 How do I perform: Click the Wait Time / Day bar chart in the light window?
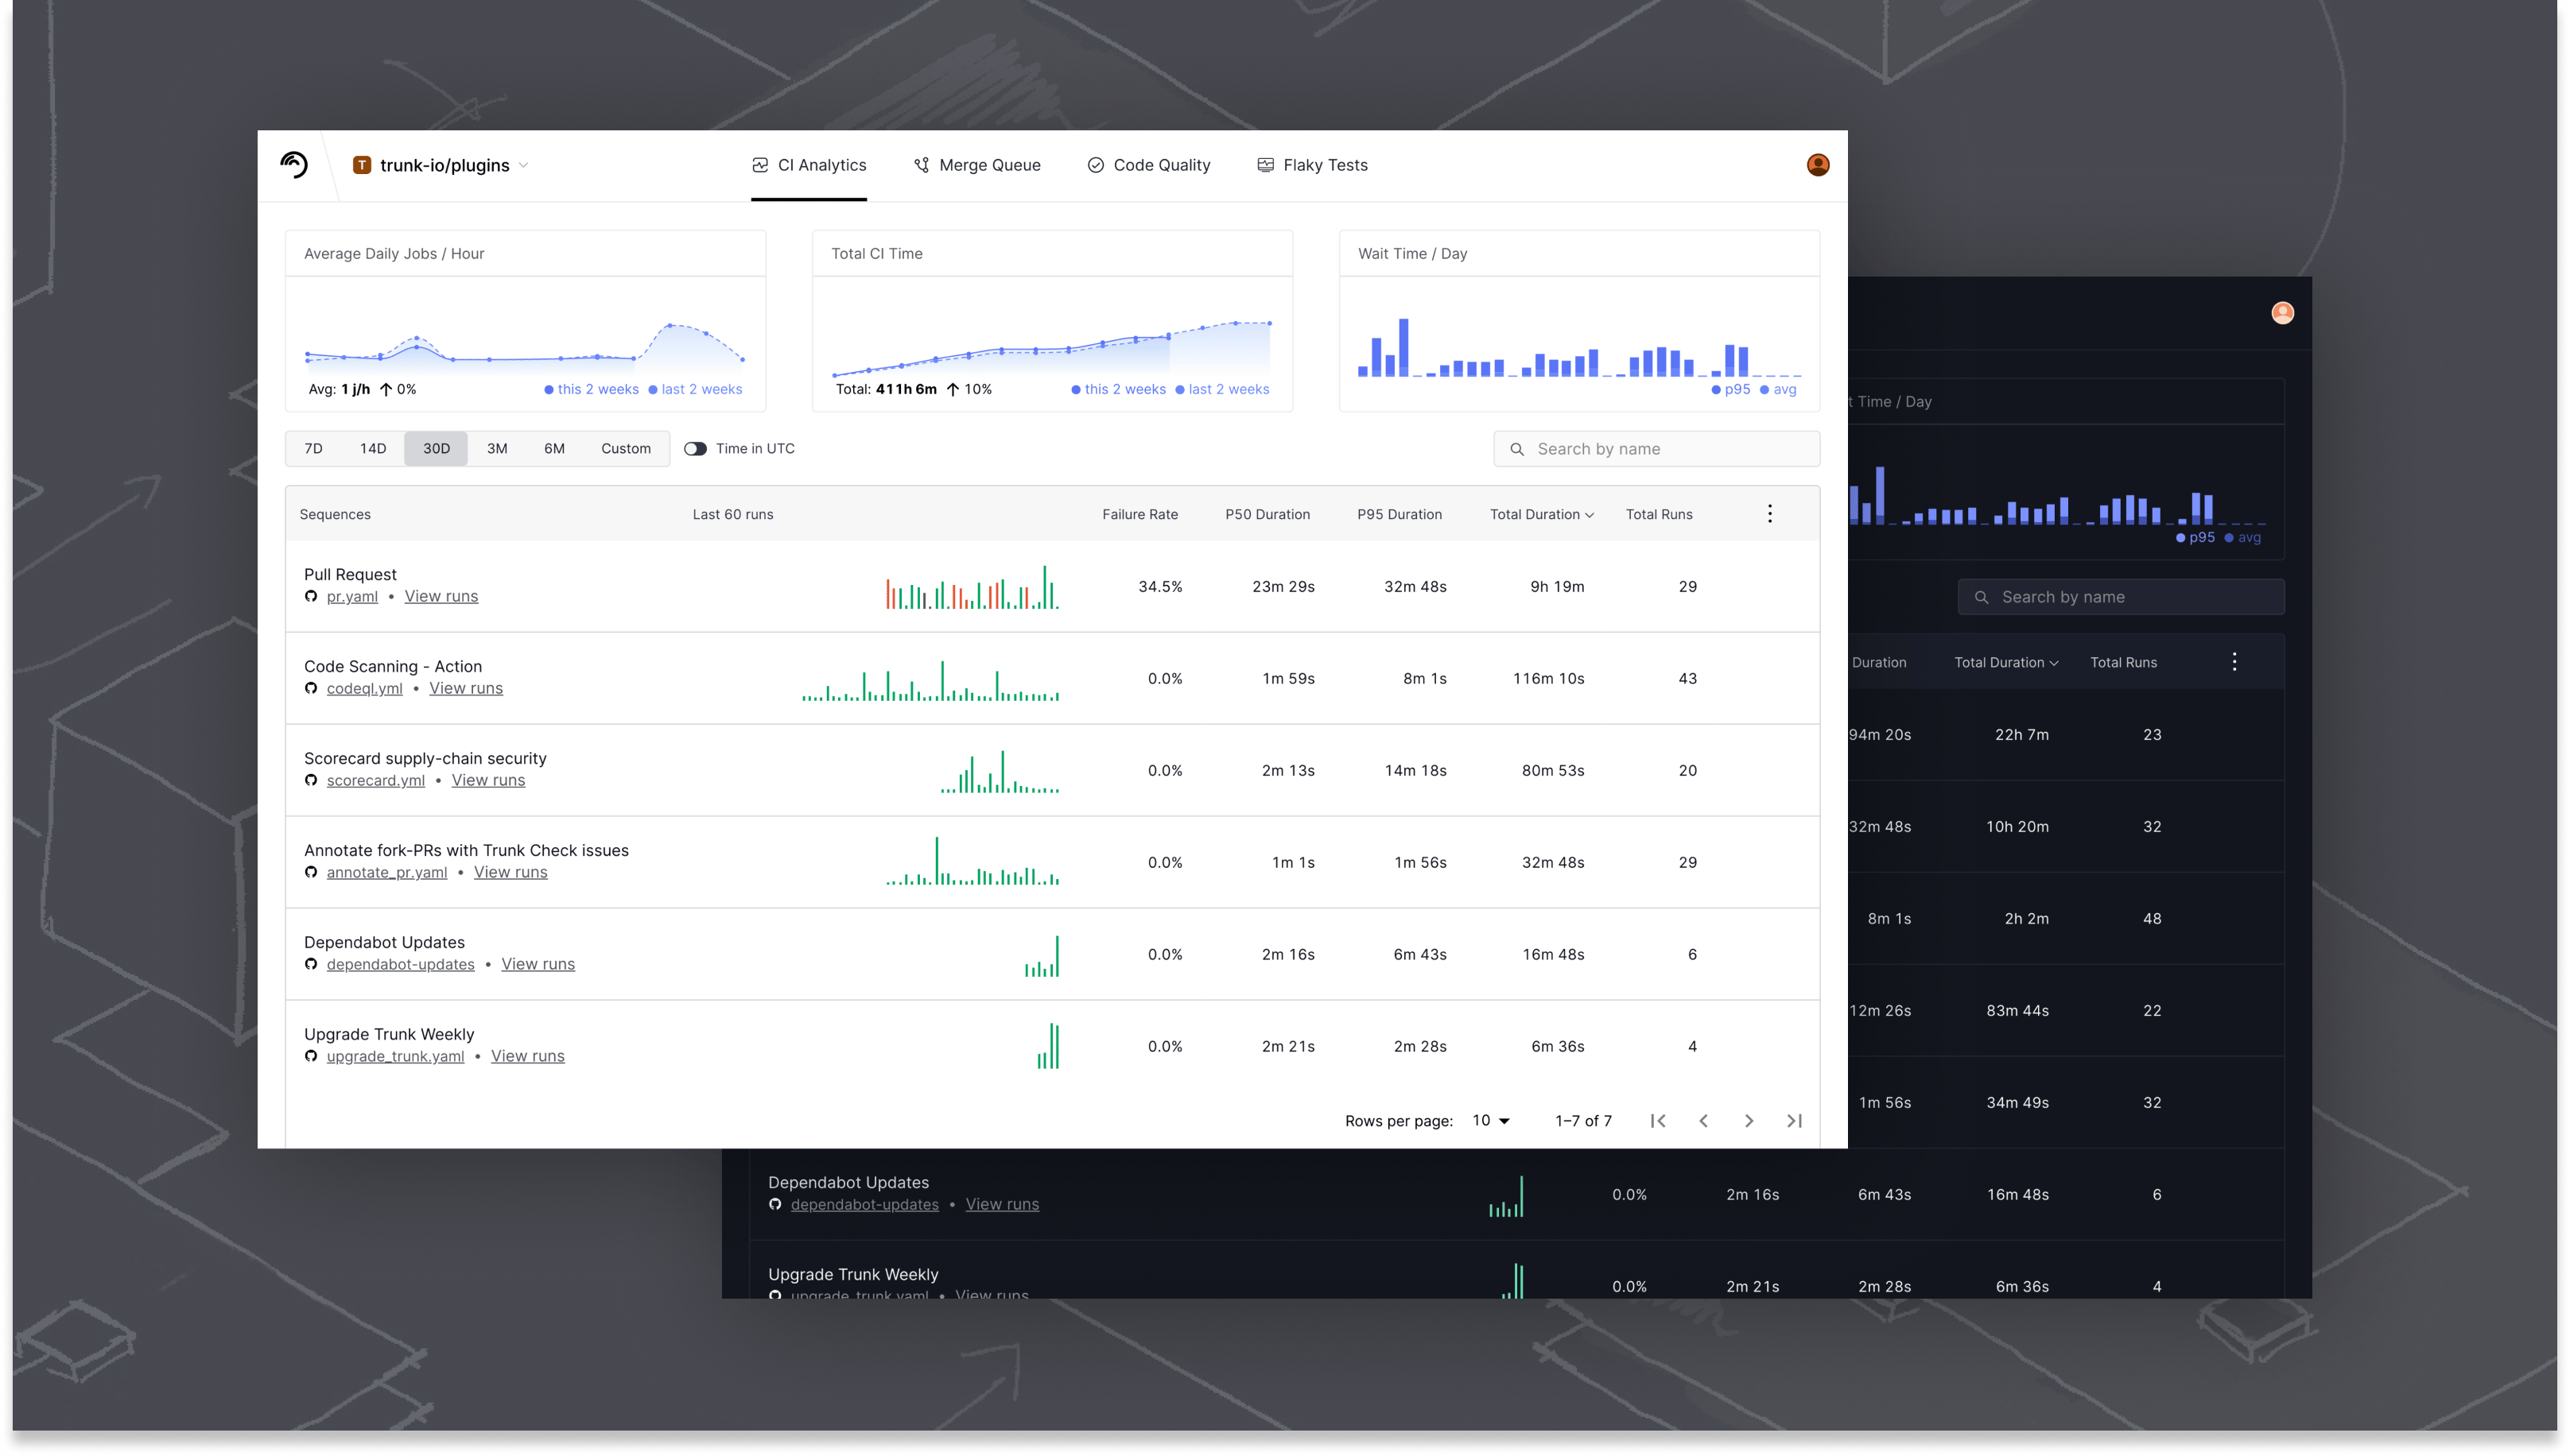tap(1580, 347)
